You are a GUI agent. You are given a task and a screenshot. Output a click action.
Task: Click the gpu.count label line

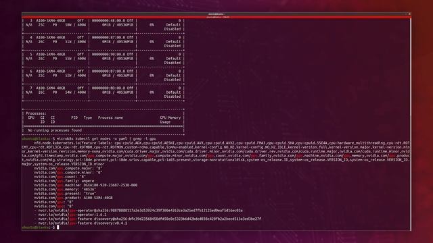tap(60, 177)
